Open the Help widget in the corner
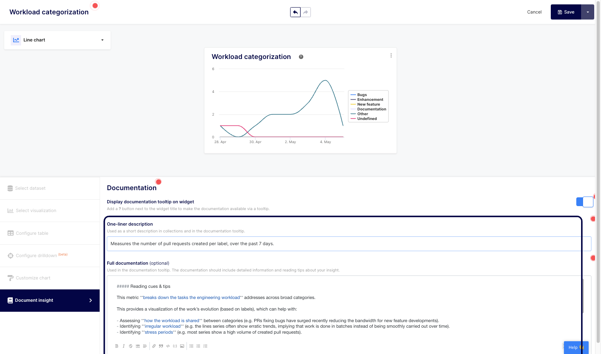This screenshot has width=601, height=354. (575, 347)
